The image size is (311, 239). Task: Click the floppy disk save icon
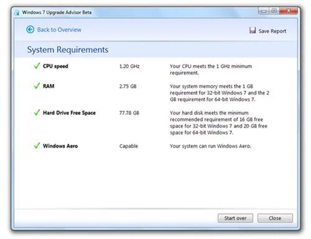click(x=253, y=30)
